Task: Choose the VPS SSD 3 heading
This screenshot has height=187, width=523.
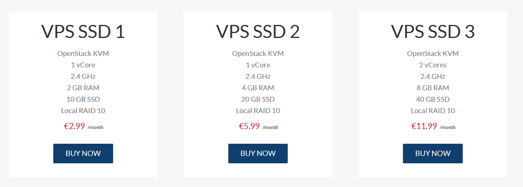Action: [x=433, y=32]
